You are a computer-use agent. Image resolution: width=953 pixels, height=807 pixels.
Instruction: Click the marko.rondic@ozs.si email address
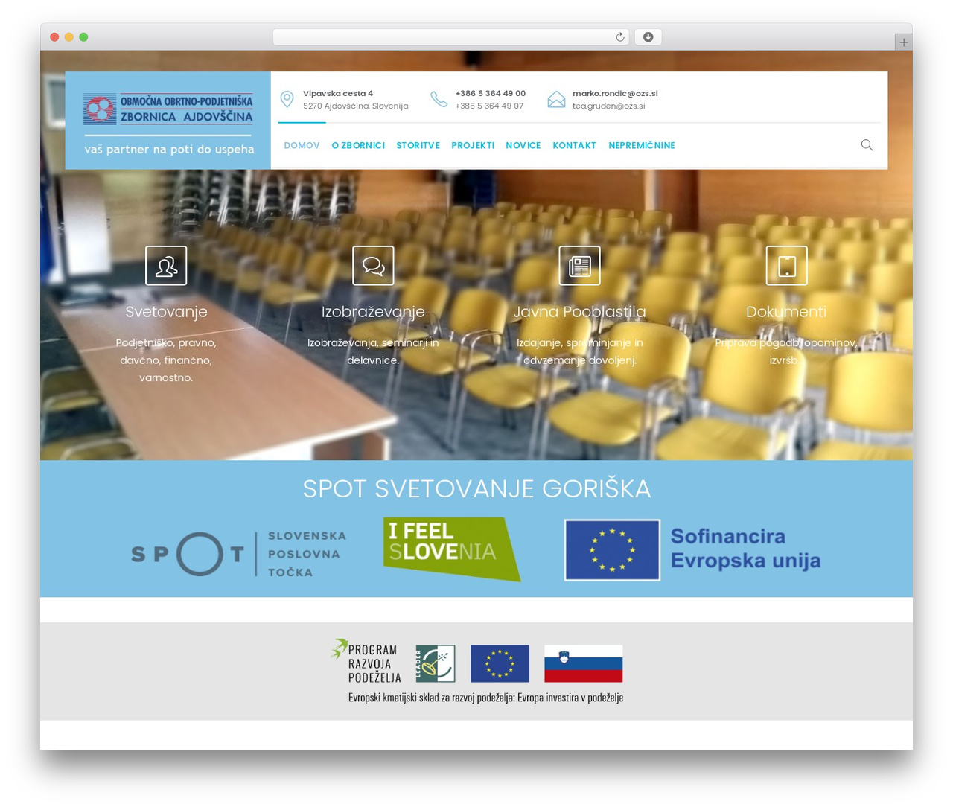point(615,93)
